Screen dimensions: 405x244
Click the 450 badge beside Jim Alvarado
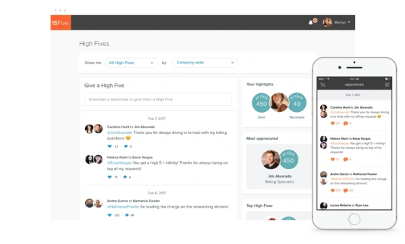pos(289,160)
